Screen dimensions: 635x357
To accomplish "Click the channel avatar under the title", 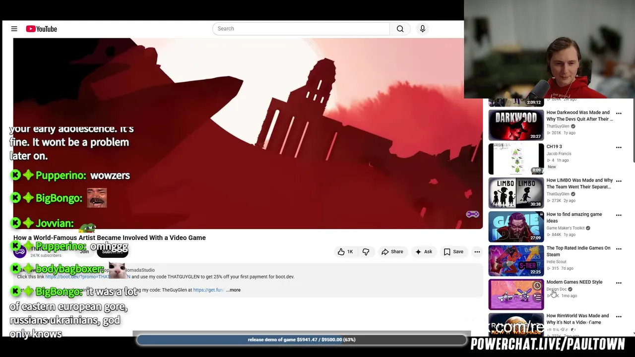I will pyautogui.click(x=19, y=251).
